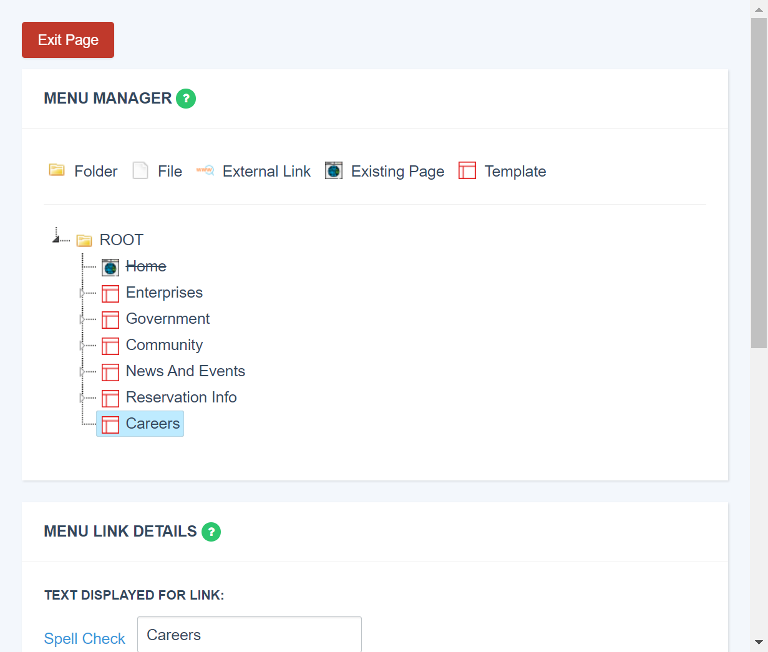Select the Folder icon in the toolbar
This screenshot has height=652, width=768.
(x=57, y=170)
